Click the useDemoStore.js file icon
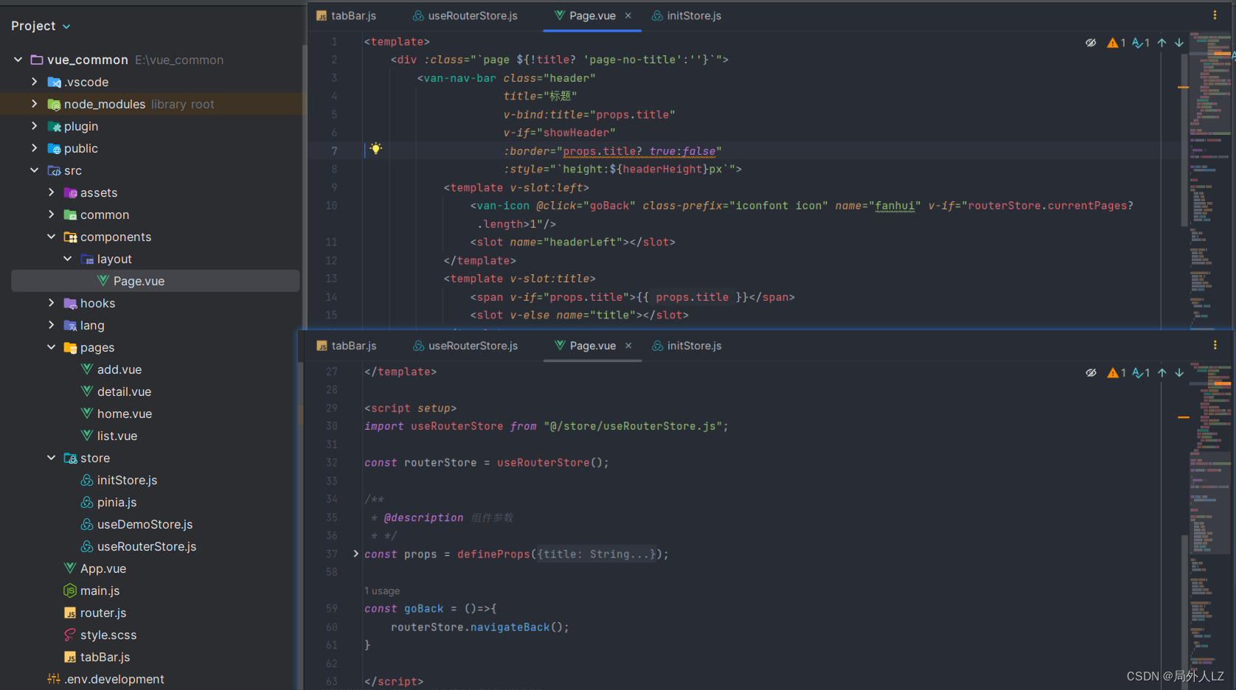This screenshot has height=690, width=1236. pyautogui.click(x=87, y=524)
